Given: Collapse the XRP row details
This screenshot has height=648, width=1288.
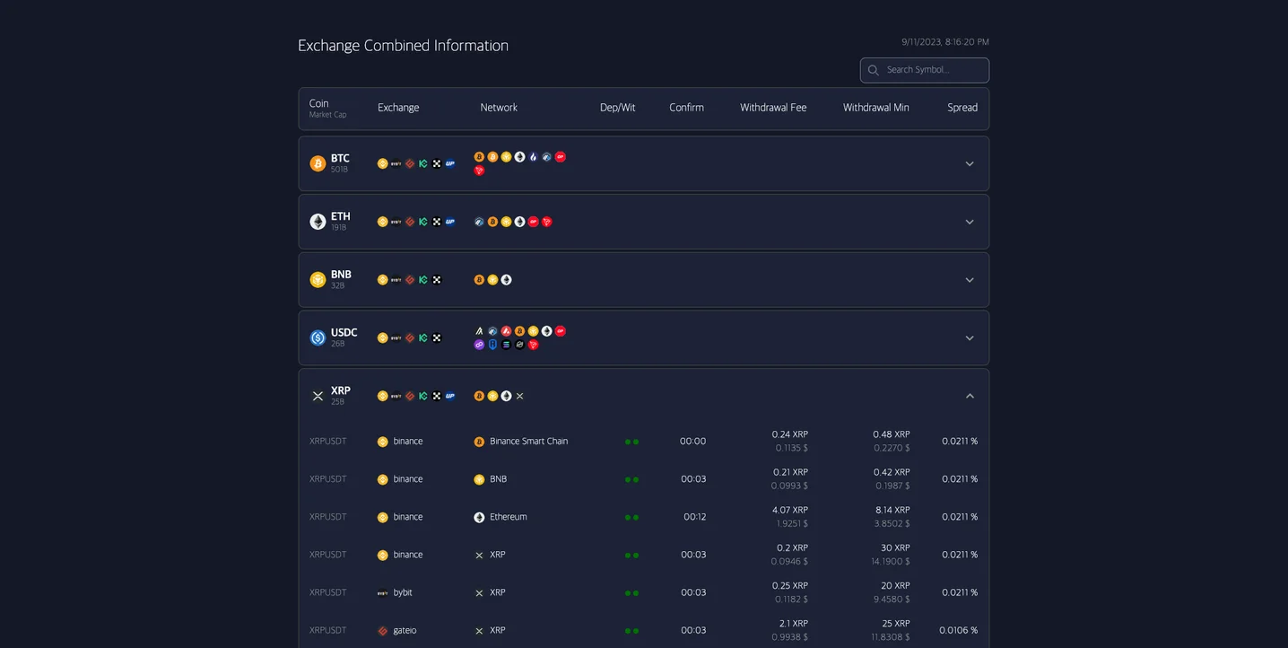Looking at the screenshot, I should [x=970, y=396].
